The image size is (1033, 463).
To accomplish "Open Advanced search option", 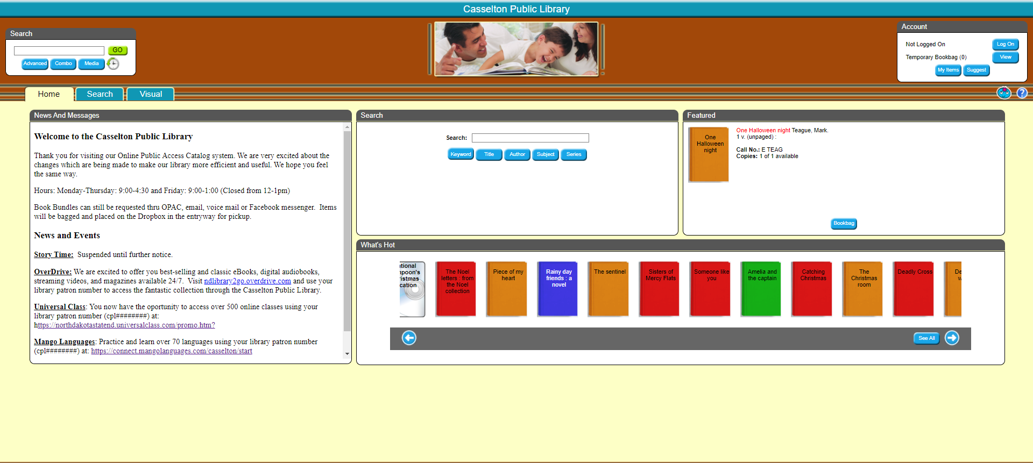I will point(35,64).
